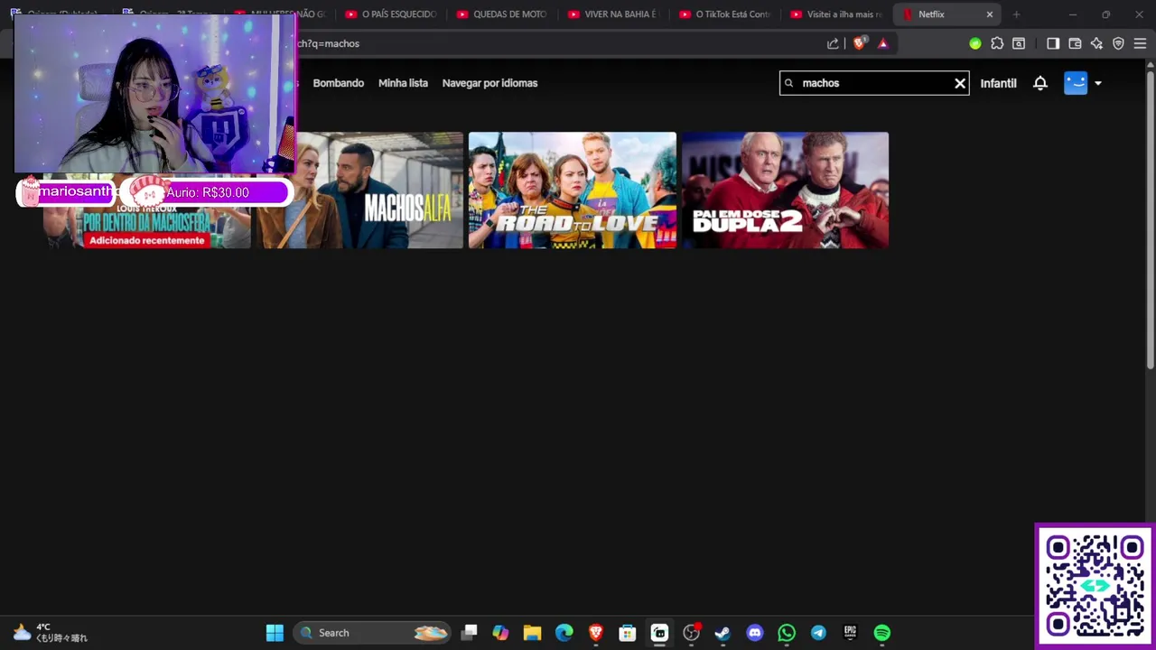Open Telegram from the taskbar

pyautogui.click(x=818, y=633)
